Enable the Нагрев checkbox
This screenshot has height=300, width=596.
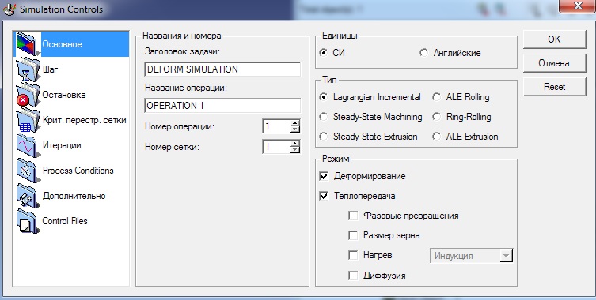point(353,255)
